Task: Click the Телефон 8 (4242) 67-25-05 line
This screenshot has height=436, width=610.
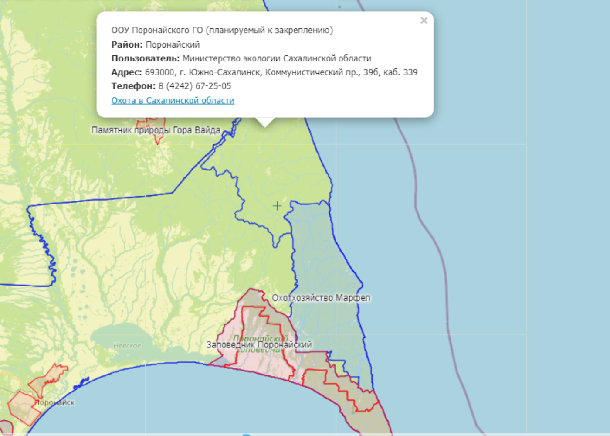Action: point(171,86)
